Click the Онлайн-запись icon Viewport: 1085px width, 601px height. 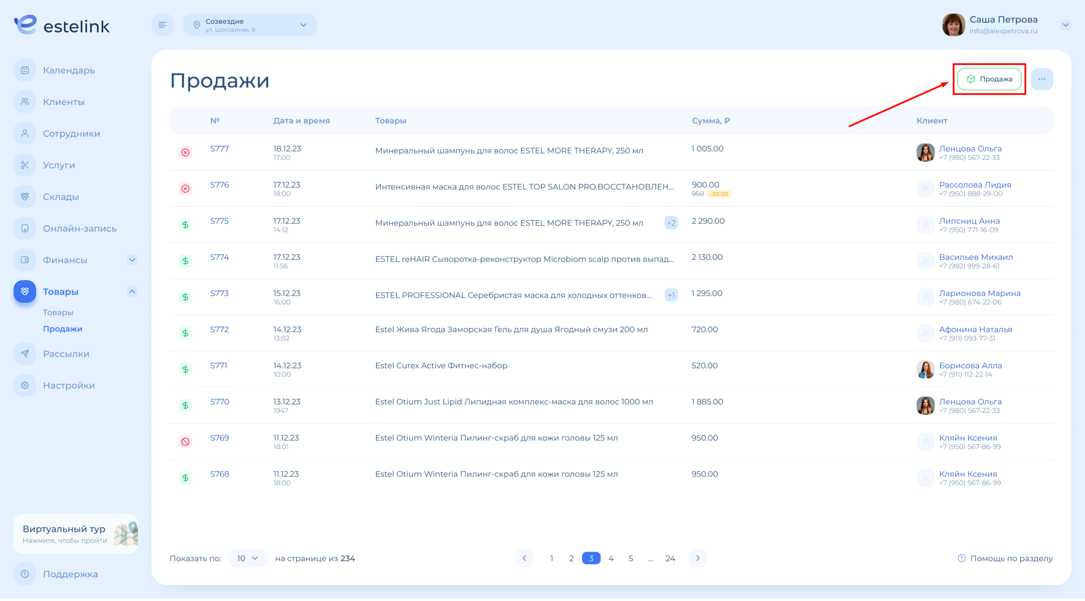(x=25, y=228)
